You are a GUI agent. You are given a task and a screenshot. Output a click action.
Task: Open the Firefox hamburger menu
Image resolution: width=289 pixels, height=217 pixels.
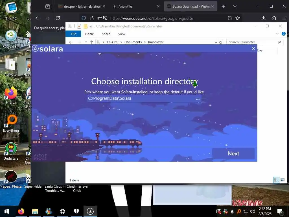(x=284, y=18)
